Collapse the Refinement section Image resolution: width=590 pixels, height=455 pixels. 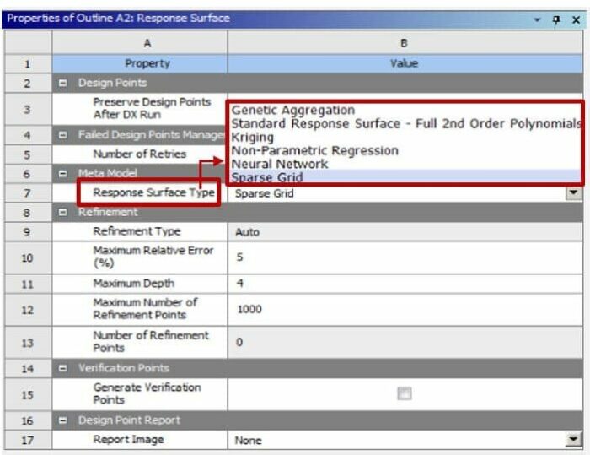[x=62, y=213]
